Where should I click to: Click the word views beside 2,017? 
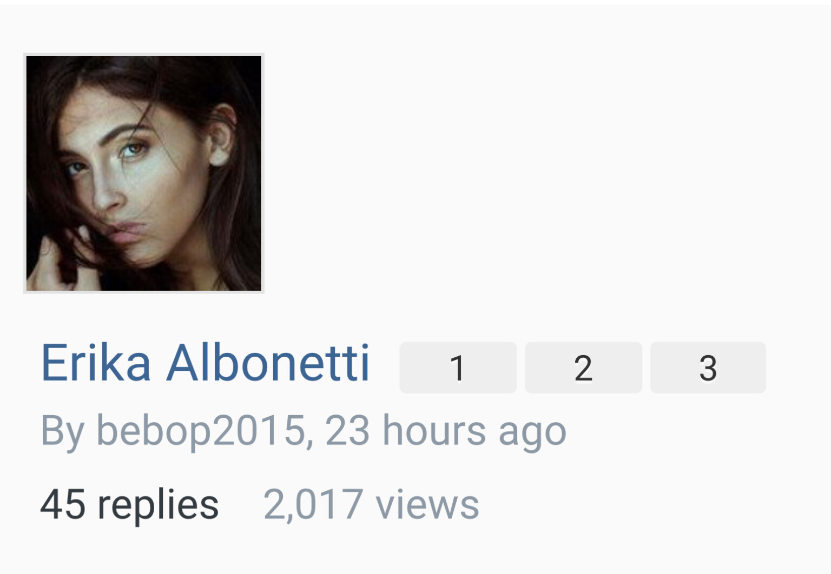tap(427, 505)
